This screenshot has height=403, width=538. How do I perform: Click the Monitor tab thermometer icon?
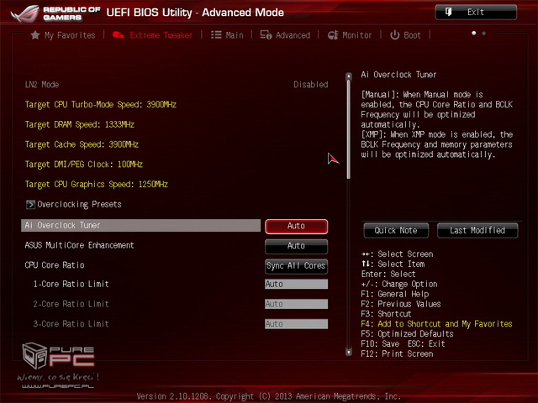pyautogui.click(x=333, y=35)
